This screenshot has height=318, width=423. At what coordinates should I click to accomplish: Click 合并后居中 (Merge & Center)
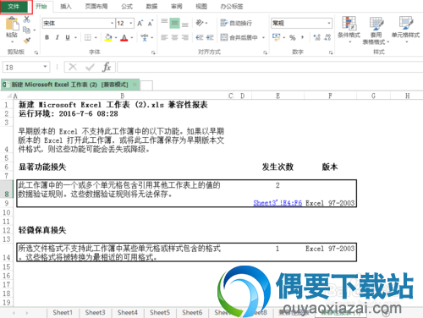(239, 37)
